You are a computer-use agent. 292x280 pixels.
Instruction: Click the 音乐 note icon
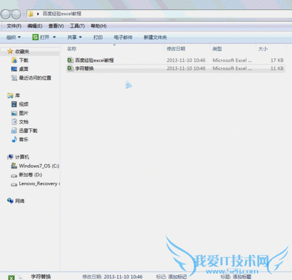[x=14, y=139]
